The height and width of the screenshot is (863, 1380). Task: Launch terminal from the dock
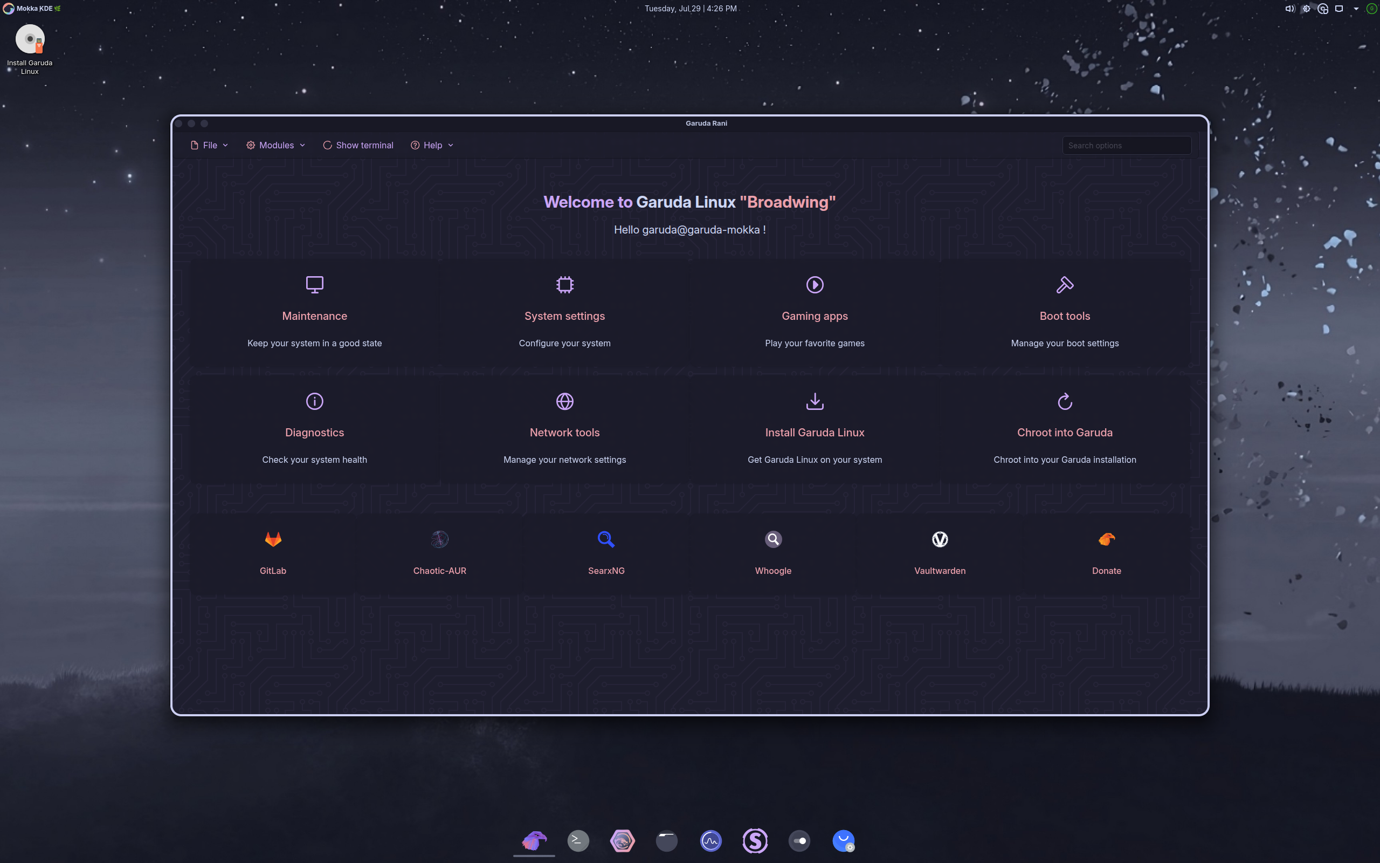[x=578, y=840]
